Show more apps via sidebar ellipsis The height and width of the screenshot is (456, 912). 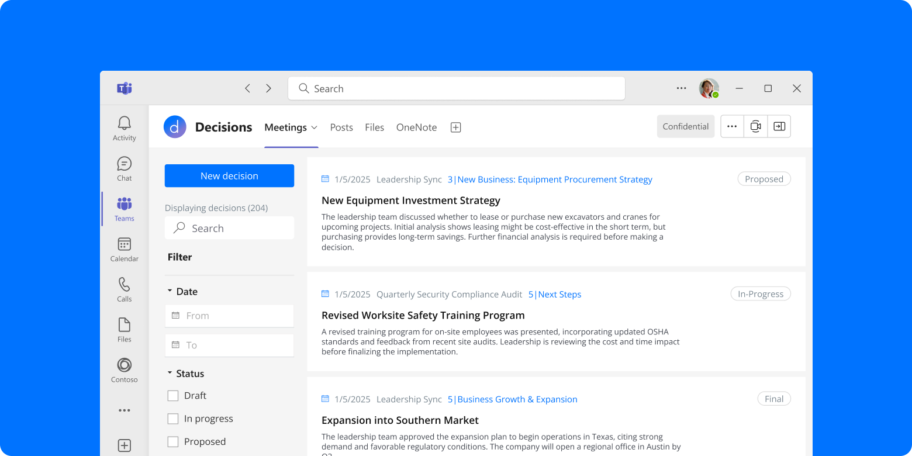pyautogui.click(x=124, y=410)
